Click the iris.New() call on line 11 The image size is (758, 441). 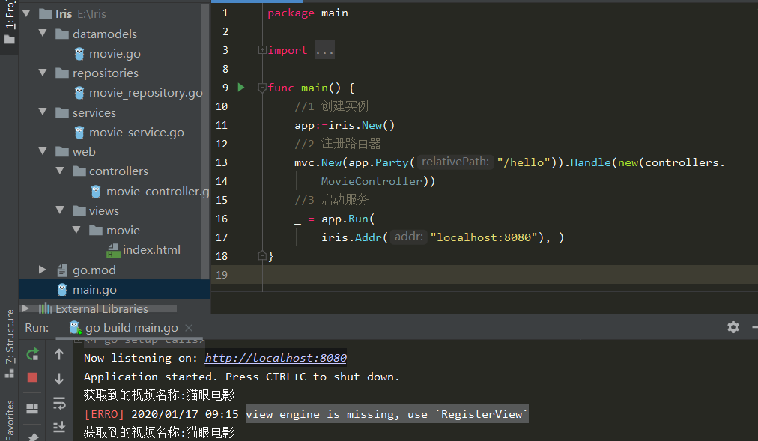pyautogui.click(x=362, y=125)
